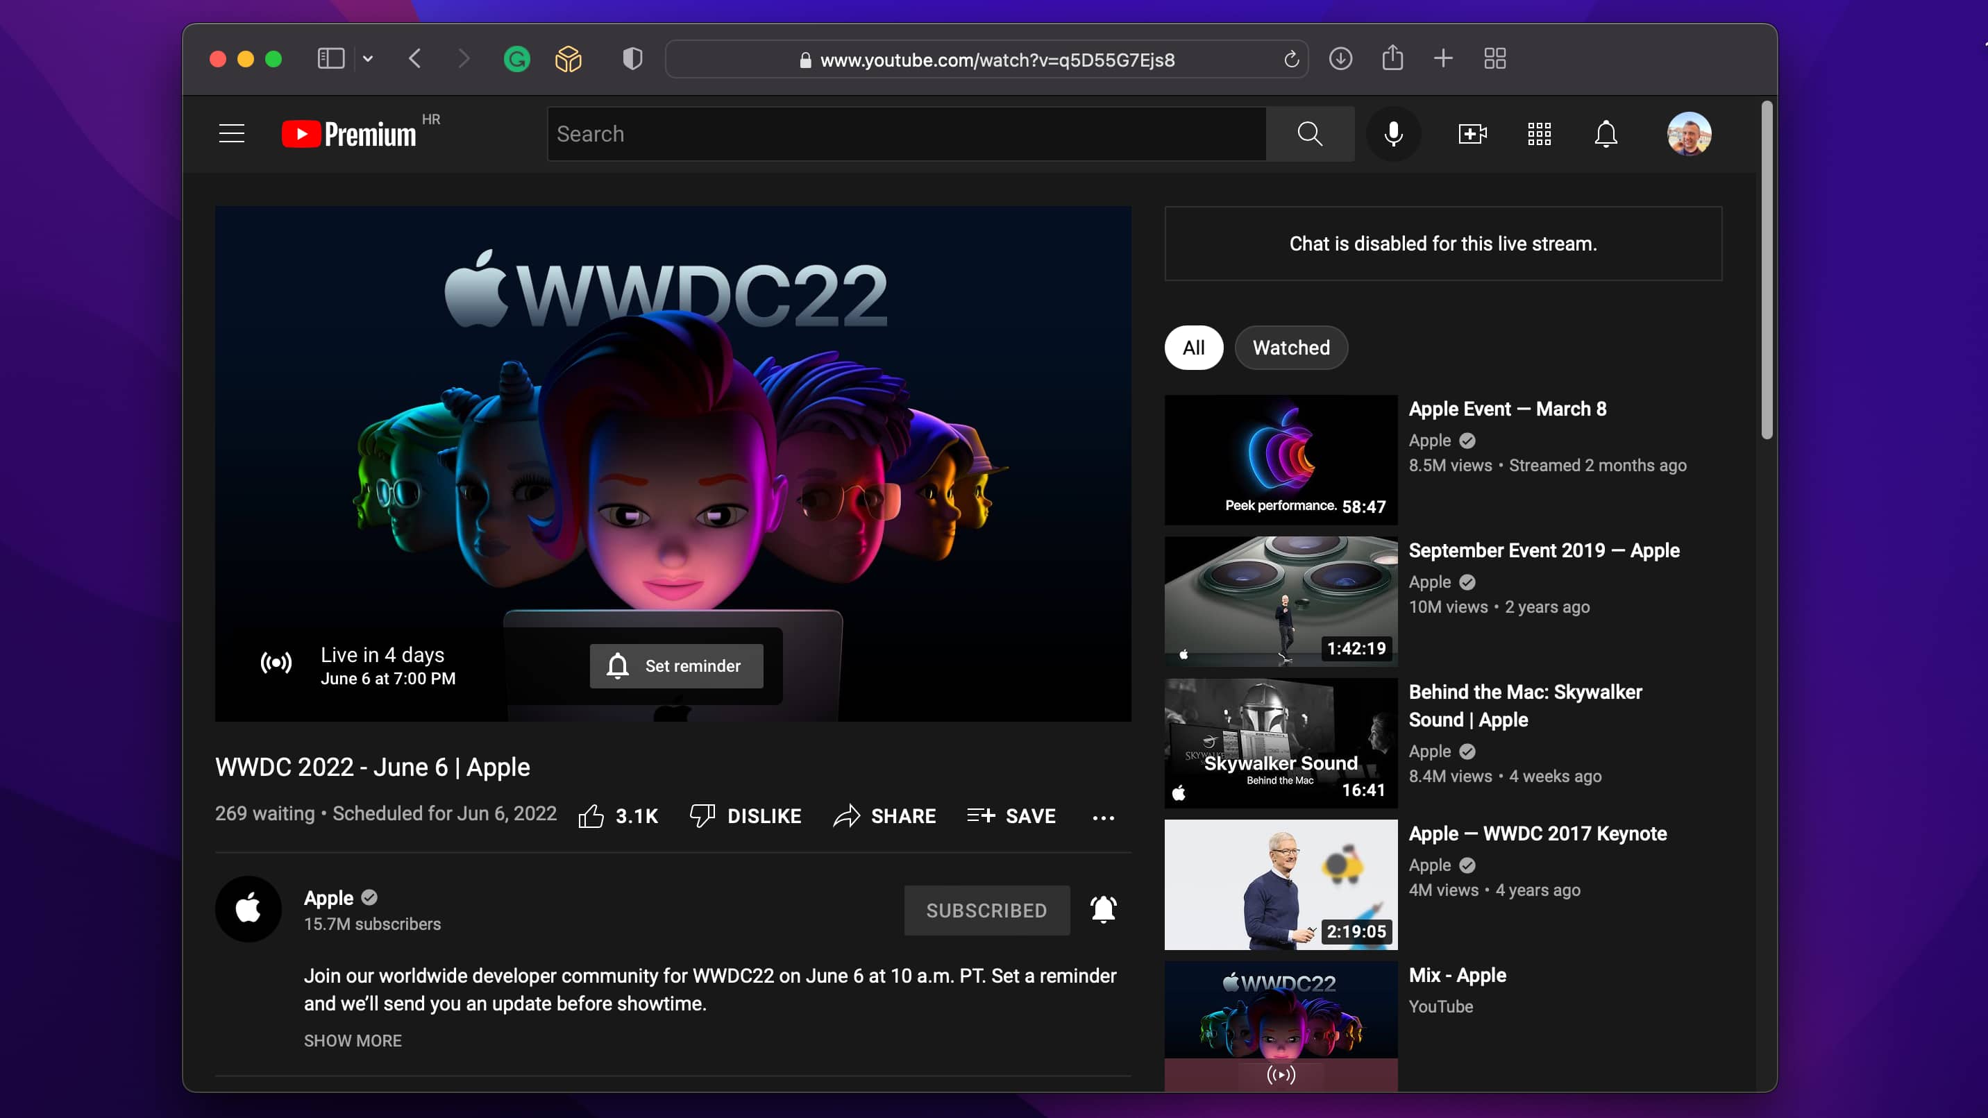Screen dimensions: 1988x1118
Task: Click 'Chat is disabled for this live stream.'
Action: coord(1443,244)
